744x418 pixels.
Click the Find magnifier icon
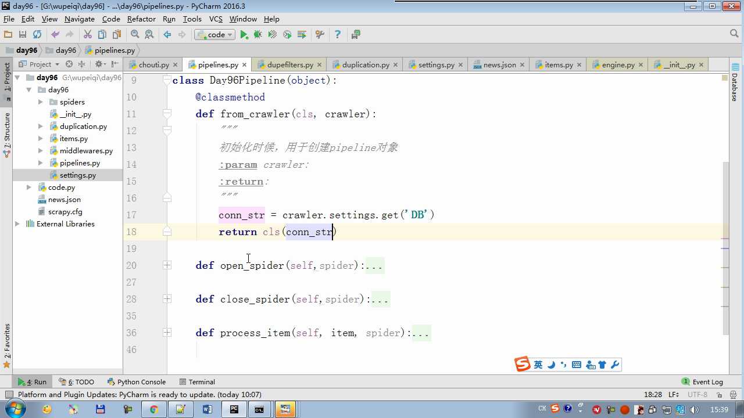coord(135,35)
